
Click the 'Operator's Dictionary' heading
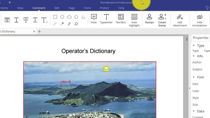click(88, 51)
